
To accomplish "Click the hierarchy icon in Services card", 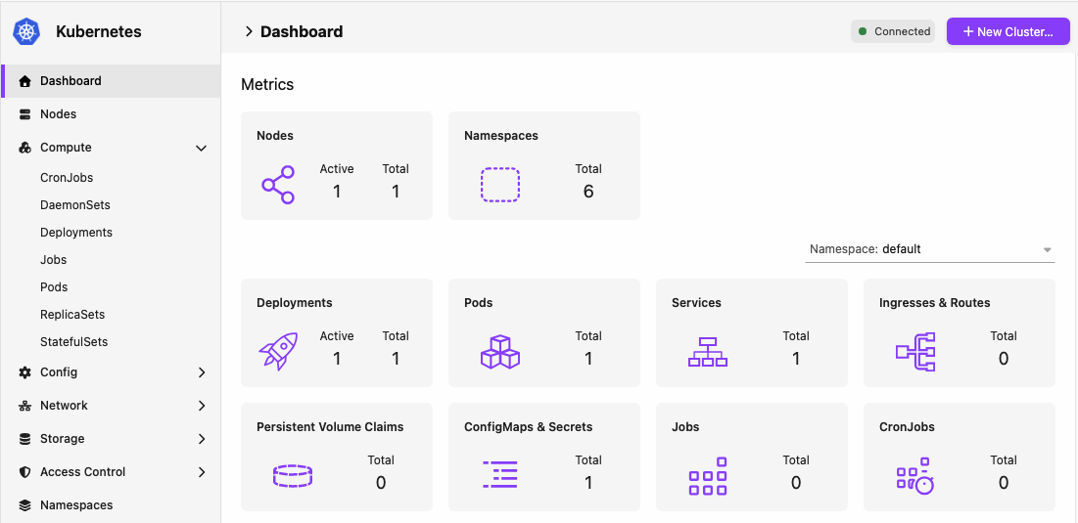I will pos(708,351).
